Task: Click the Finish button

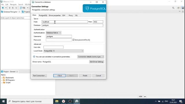Action: (x=85, y=76)
